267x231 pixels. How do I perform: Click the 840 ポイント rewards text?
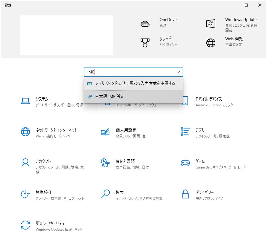168,45
